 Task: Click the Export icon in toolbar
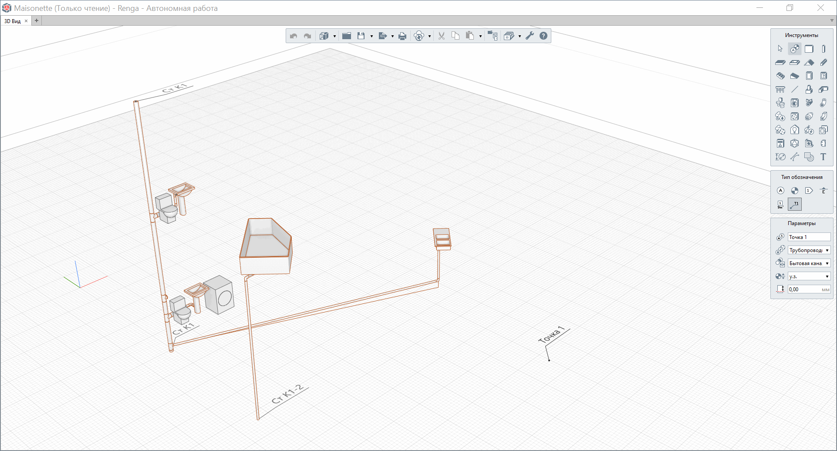tap(383, 36)
